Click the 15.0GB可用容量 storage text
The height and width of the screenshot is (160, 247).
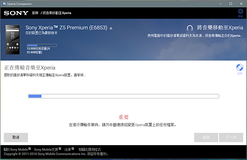pyautogui.click(x=38, y=50)
